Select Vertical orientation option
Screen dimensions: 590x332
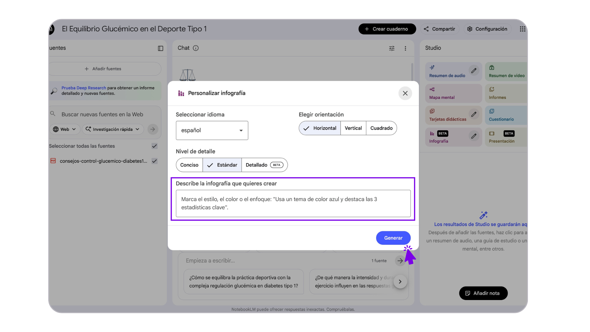coord(353,128)
